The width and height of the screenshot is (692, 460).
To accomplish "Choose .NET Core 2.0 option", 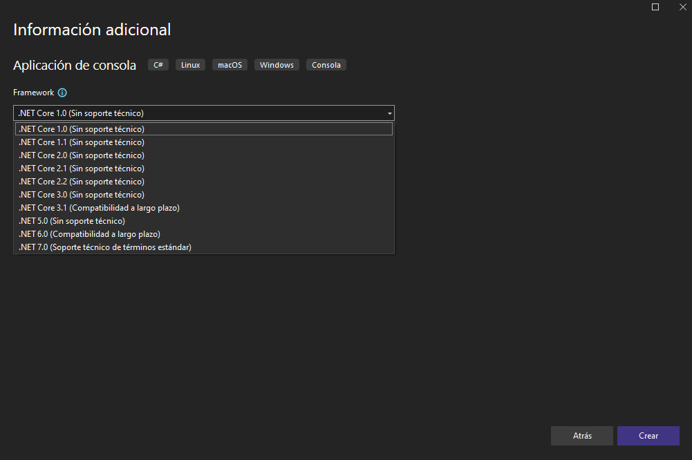I will [204, 155].
